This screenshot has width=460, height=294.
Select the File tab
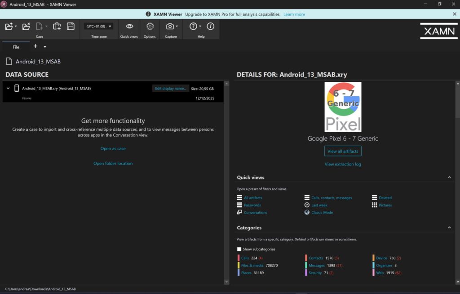coord(16,47)
